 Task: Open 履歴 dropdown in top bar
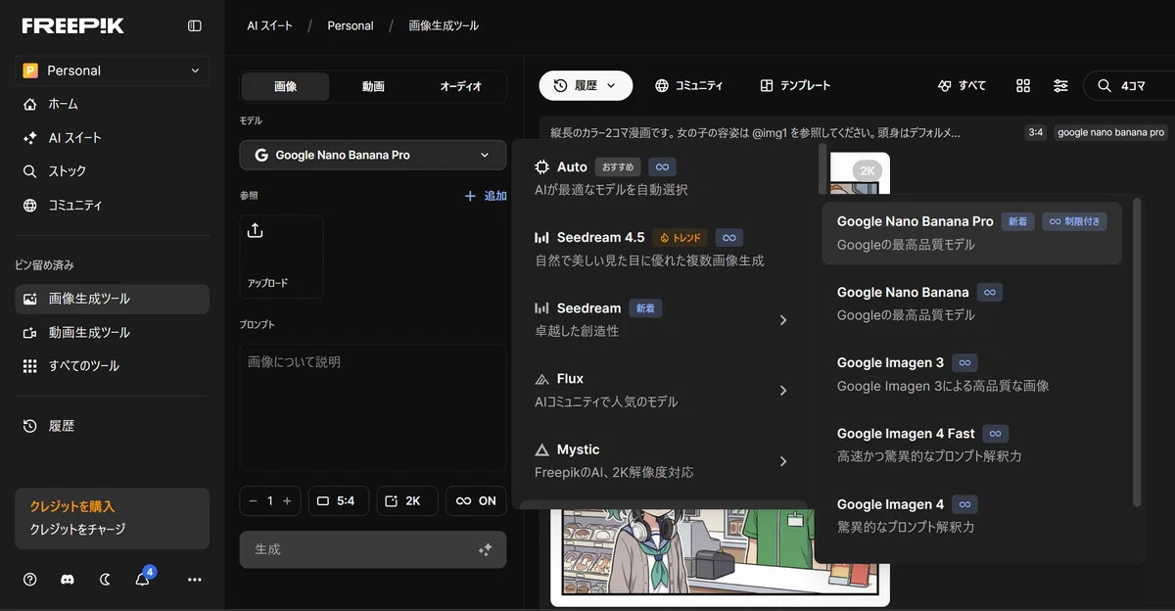(x=586, y=85)
